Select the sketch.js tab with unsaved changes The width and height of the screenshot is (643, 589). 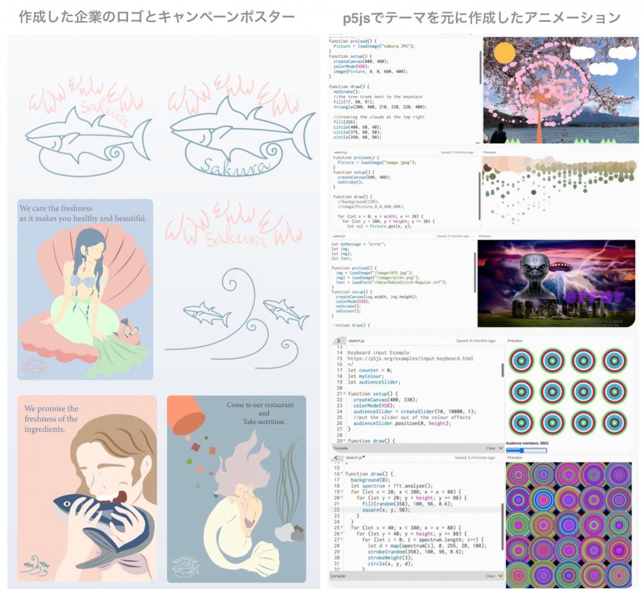(357, 458)
